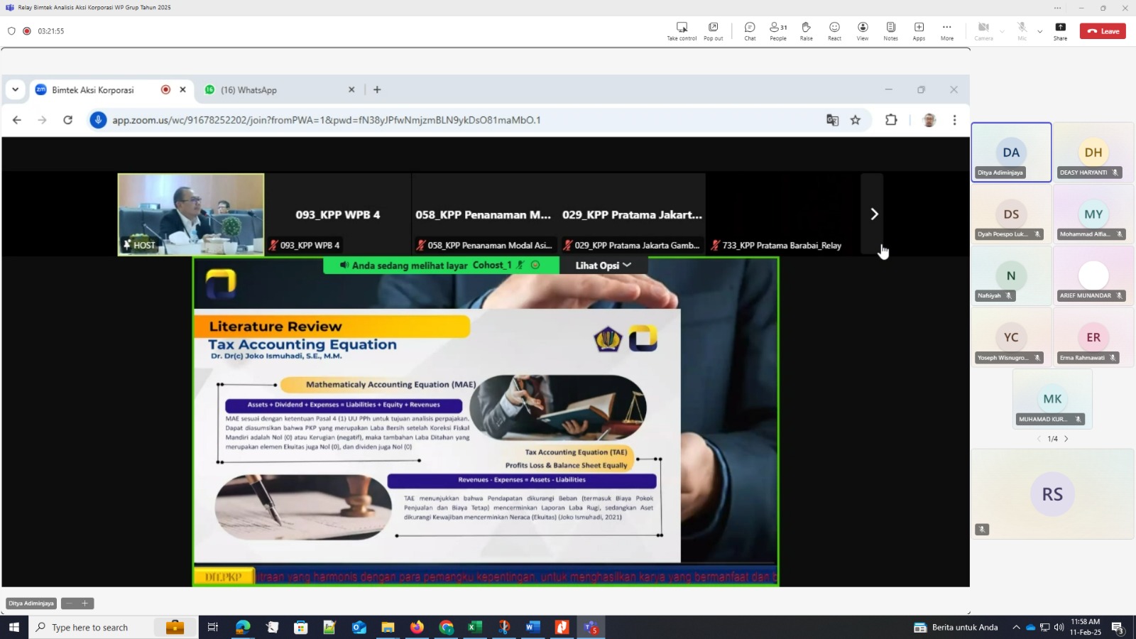Click the browser address bar URL
This screenshot has height=639, width=1136.
327,120
